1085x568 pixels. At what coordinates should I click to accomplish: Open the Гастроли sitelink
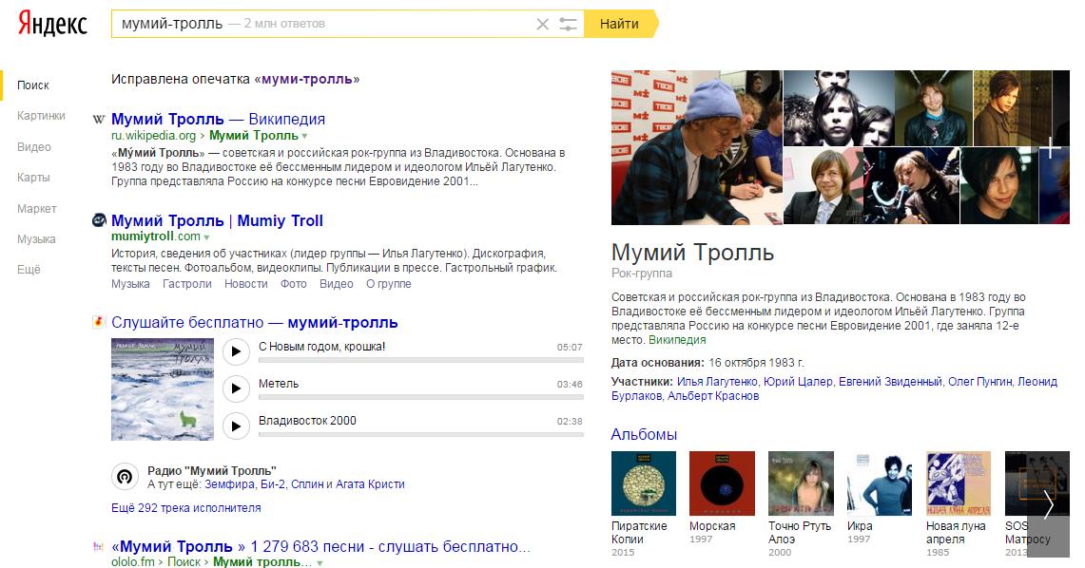186,284
